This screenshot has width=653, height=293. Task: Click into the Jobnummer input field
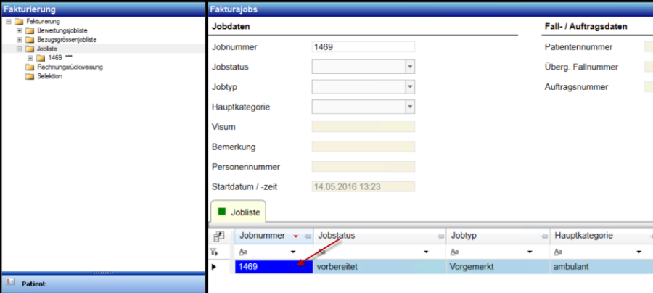click(364, 47)
